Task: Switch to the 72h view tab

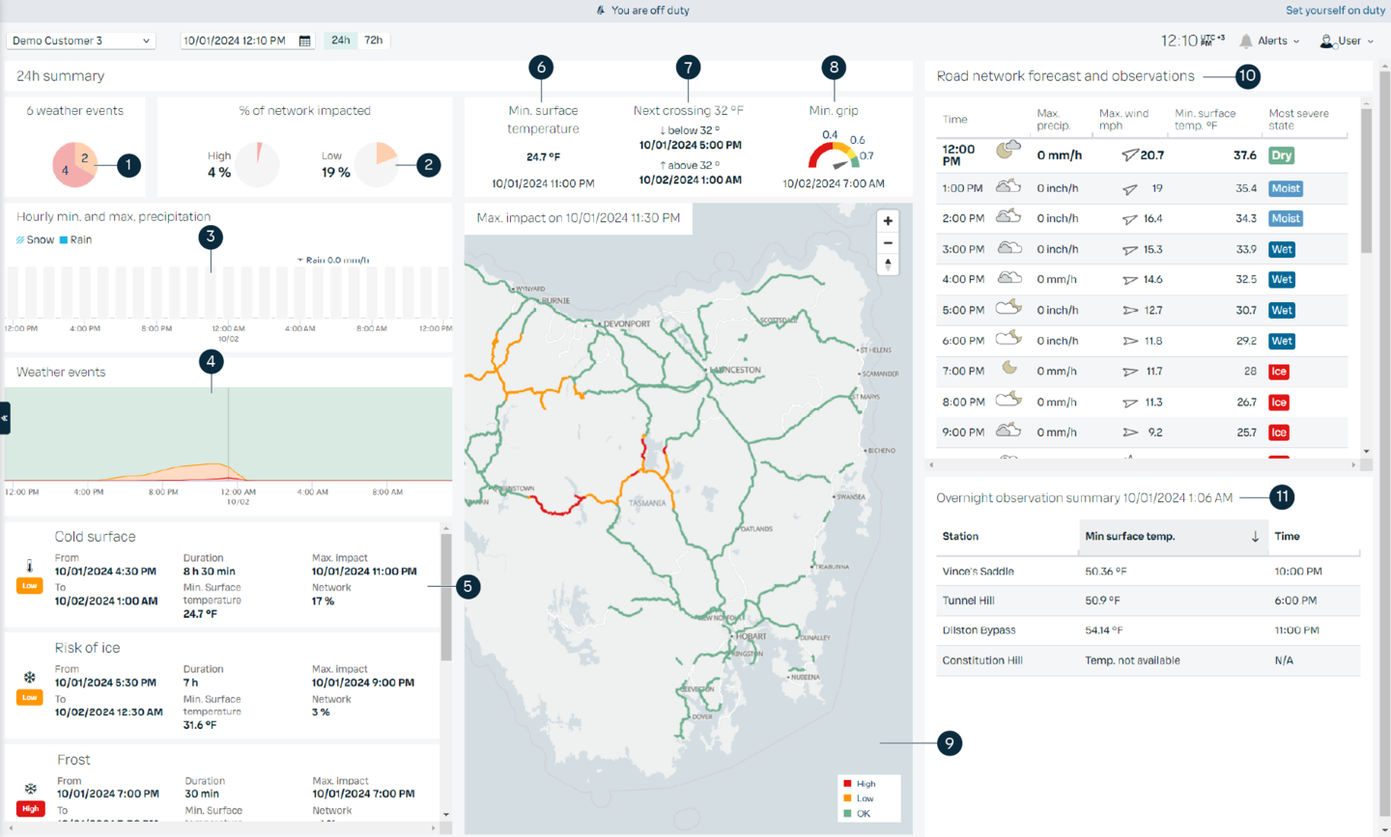Action: [372, 40]
